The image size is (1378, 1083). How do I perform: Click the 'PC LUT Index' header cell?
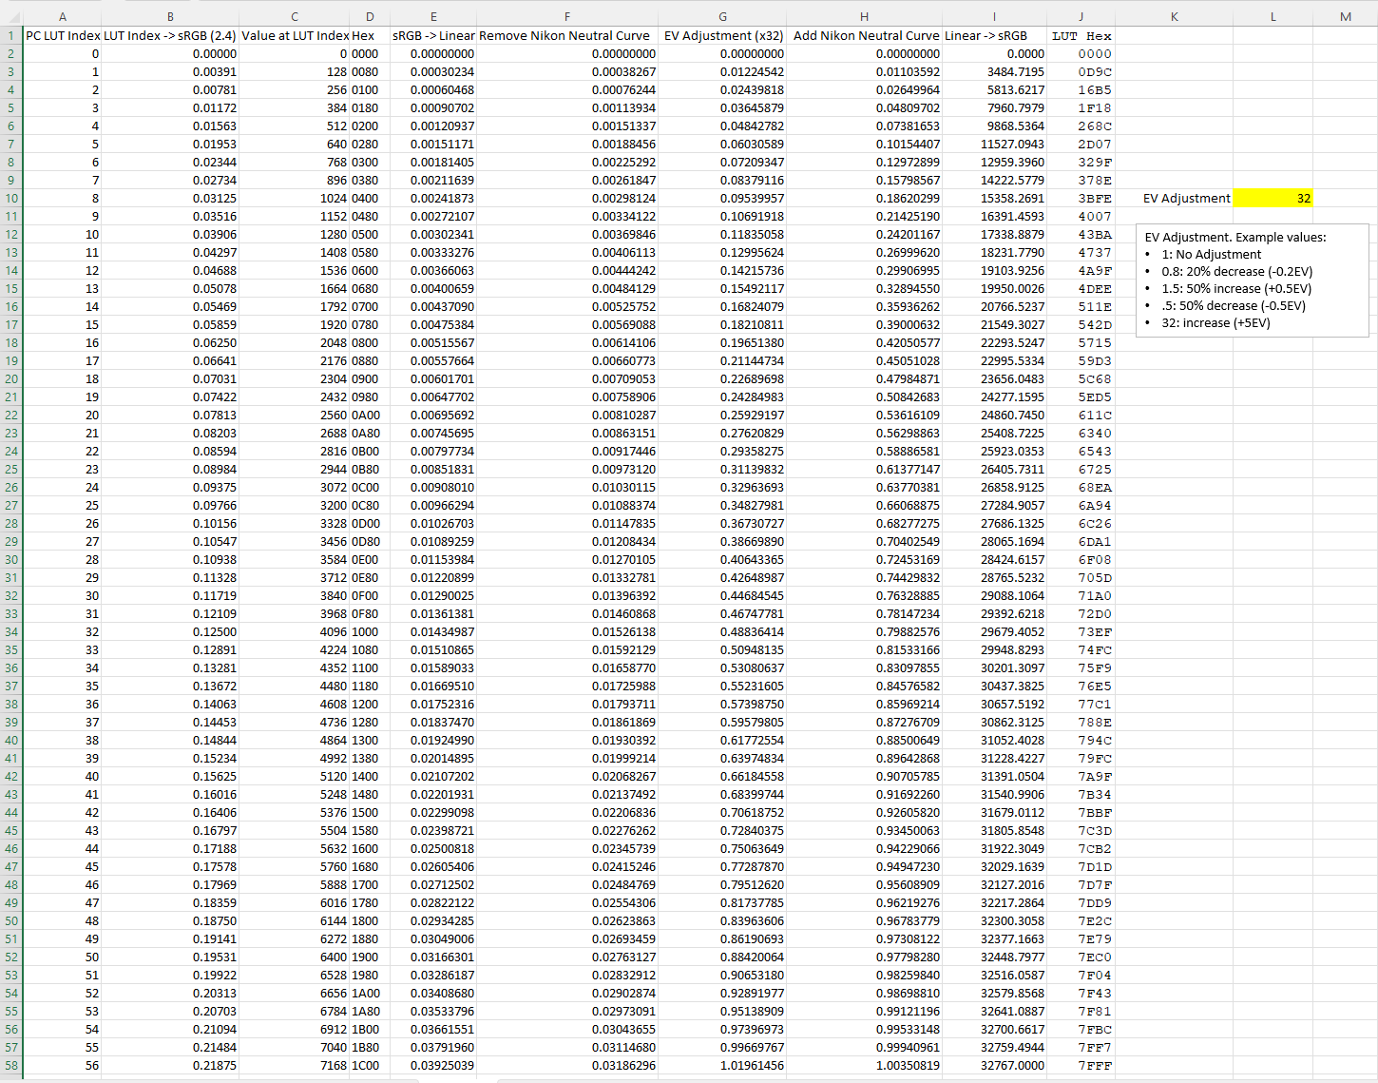click(62, 35)
